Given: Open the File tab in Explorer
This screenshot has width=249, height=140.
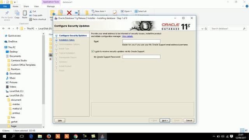Looking at the screenshot, I should 5,6.
